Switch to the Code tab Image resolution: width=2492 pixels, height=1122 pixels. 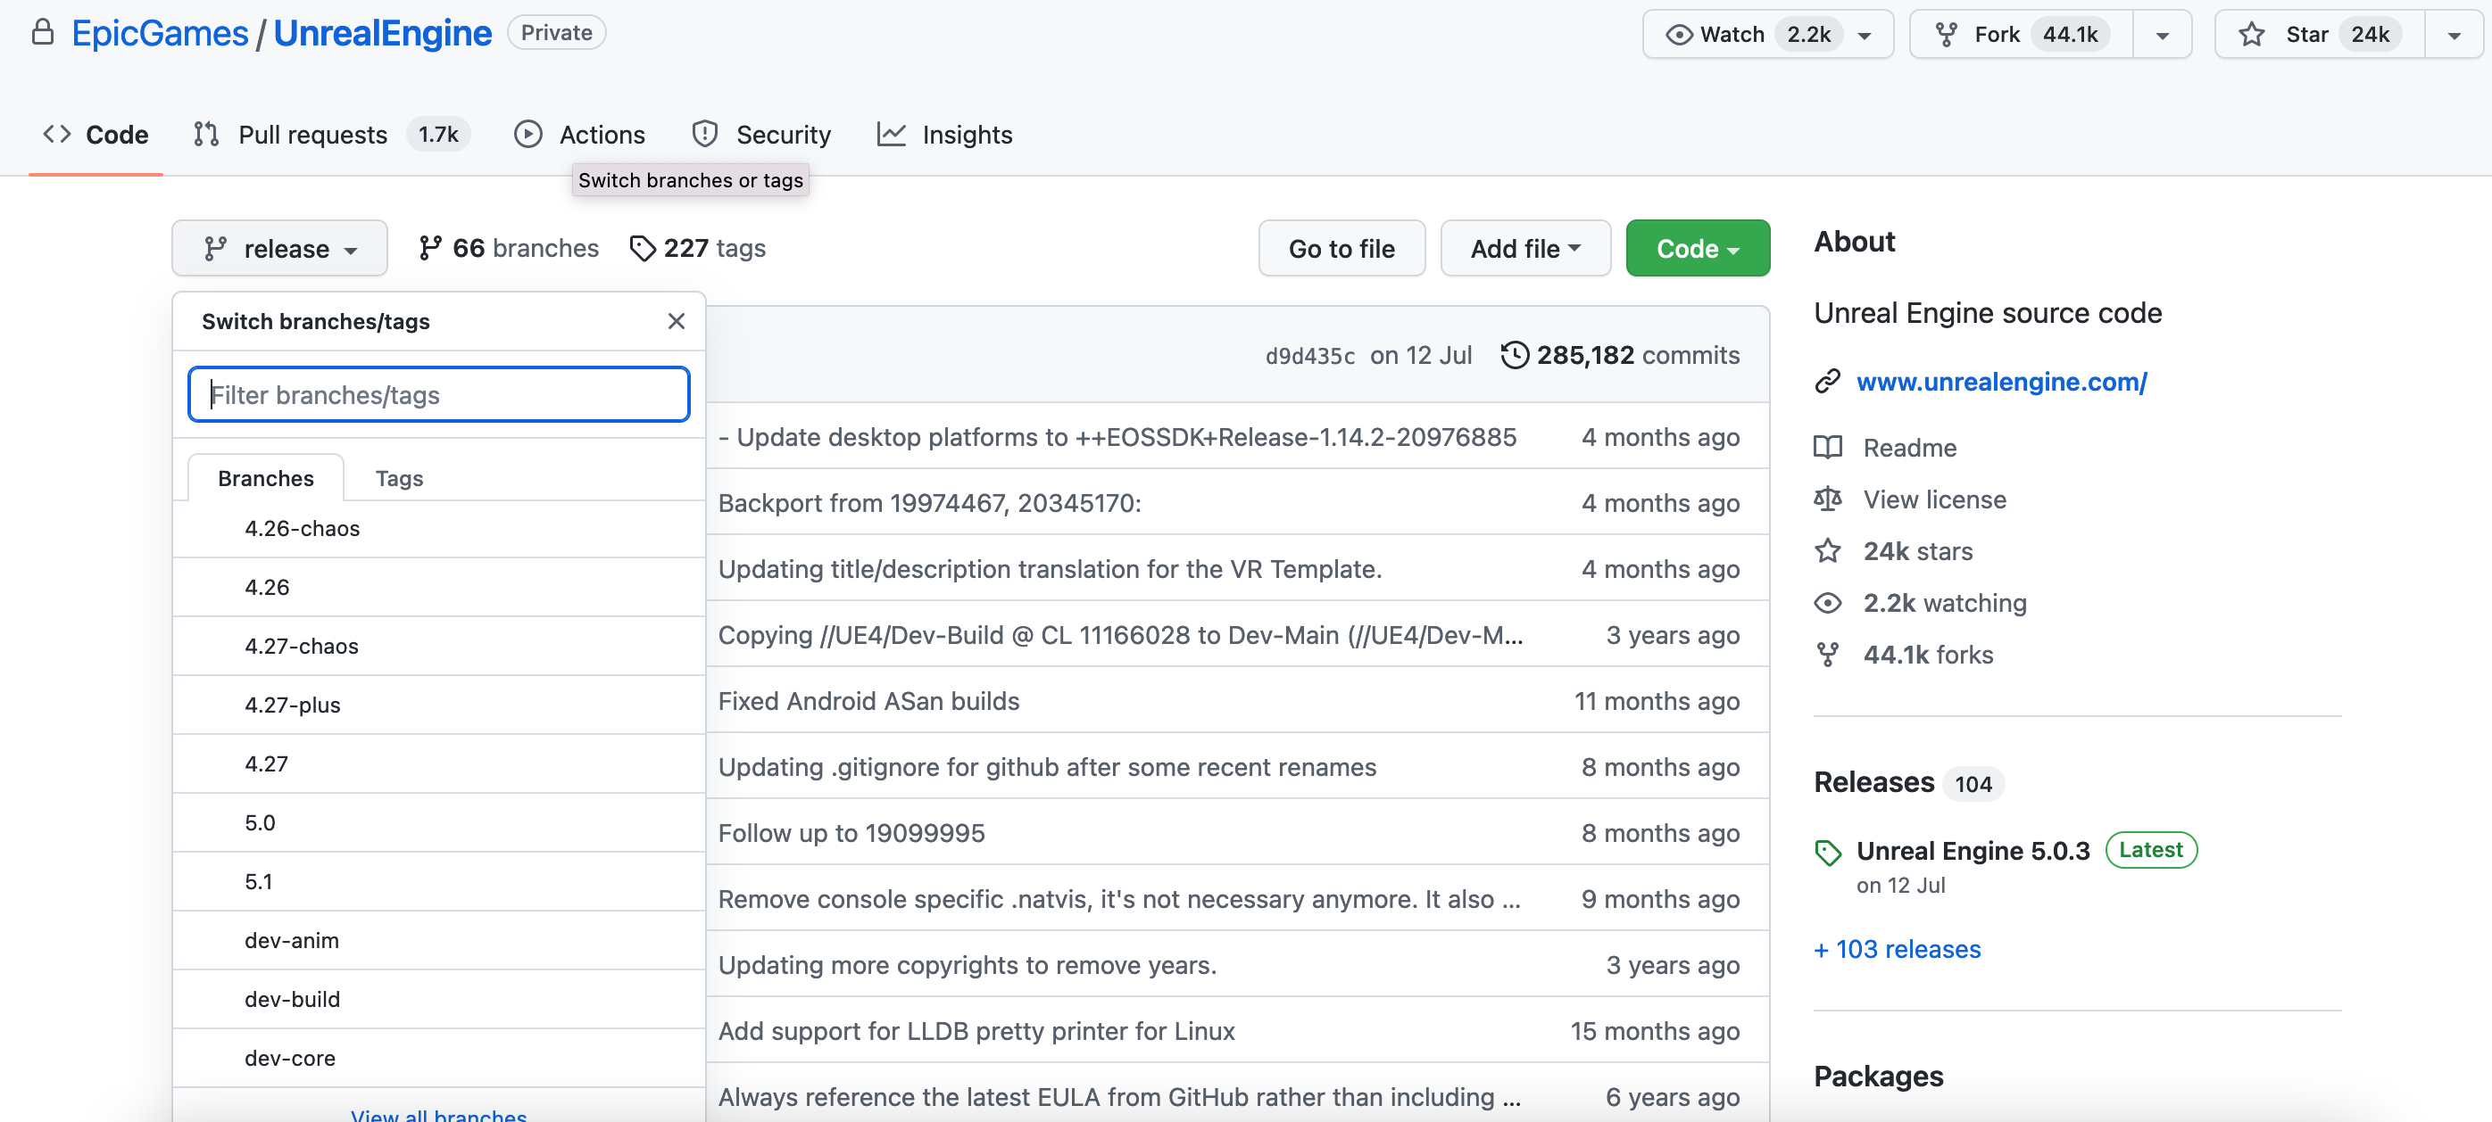96,135
